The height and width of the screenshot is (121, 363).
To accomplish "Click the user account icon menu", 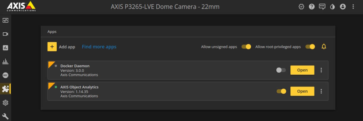I will (x=343, y=7).
